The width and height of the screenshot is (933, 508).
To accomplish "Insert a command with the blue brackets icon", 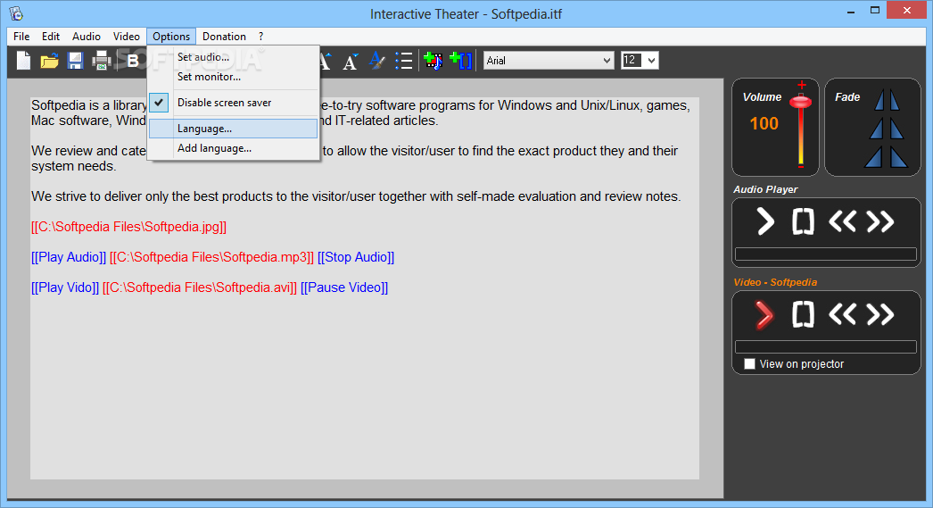I will coord(461,61).
